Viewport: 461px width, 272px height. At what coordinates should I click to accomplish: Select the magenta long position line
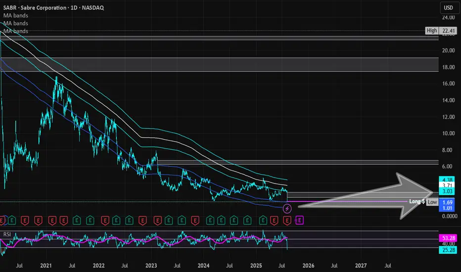click(x=348, y=201)
